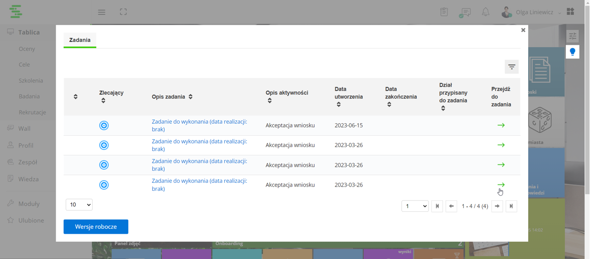The height and width of the screenshot is (259, 590).
Task: Jump to the first page of tasks
Action: [437, 206]
